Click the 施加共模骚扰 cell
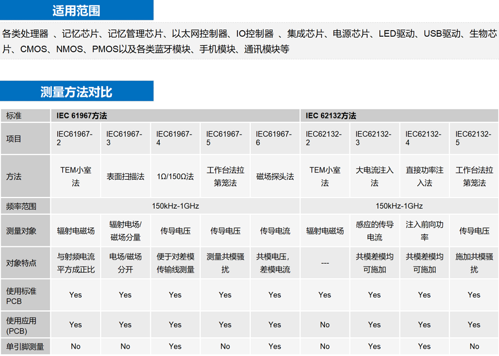Image resolution: width=499 pixels, height=356 pixels. click(x=474, y=263)
